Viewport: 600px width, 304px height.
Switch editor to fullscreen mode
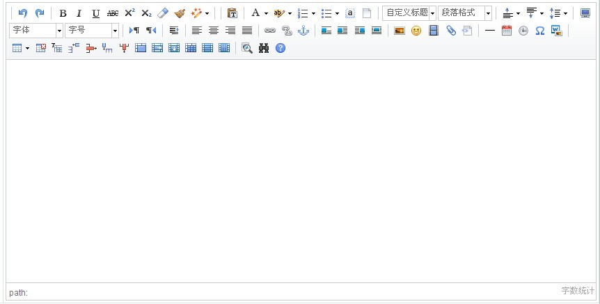pyautogui.click(x=585, y=13)
